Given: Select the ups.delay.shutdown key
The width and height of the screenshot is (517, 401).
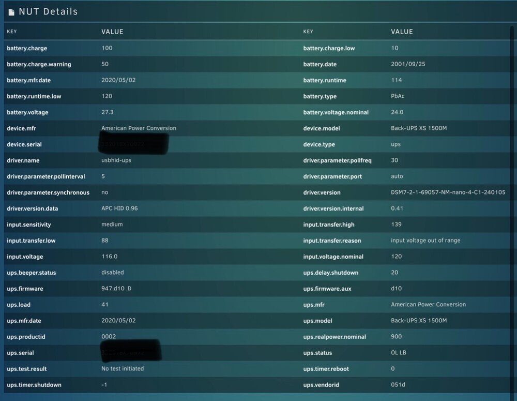Looking at the screenshot, I should 331,273.
